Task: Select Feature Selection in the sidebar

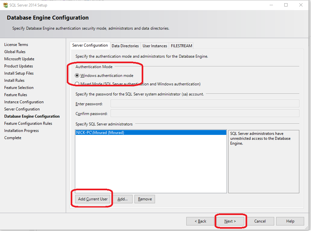Action: tap(19, 87)
